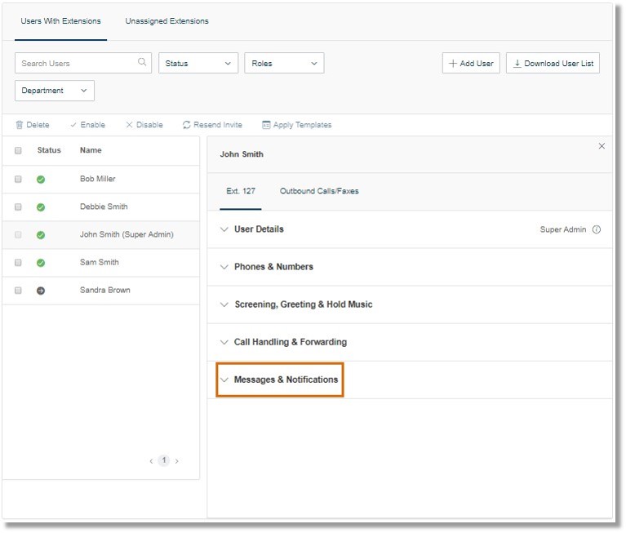
Task: Click the Status column header
Action: (49, 150)
